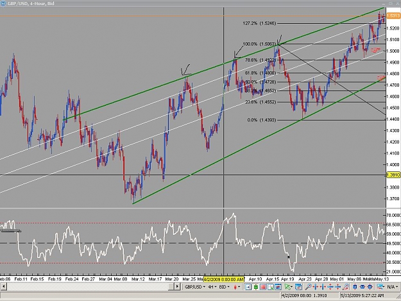This screenshot has height=301, width=401.
Task: Expand the green cursor arrow tool dropdown
Action: tap(291, 287)
